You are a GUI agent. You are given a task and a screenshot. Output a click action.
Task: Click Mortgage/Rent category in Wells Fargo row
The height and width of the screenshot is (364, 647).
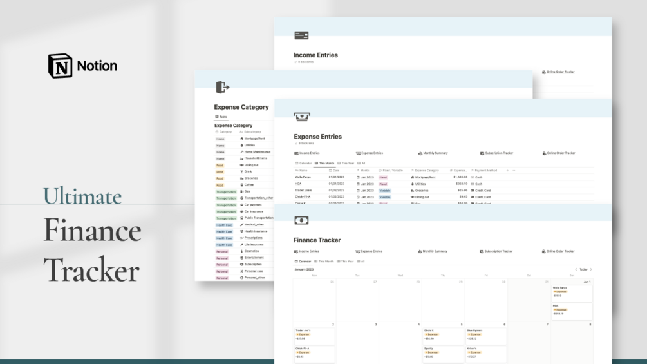click(x=424, y=177)
